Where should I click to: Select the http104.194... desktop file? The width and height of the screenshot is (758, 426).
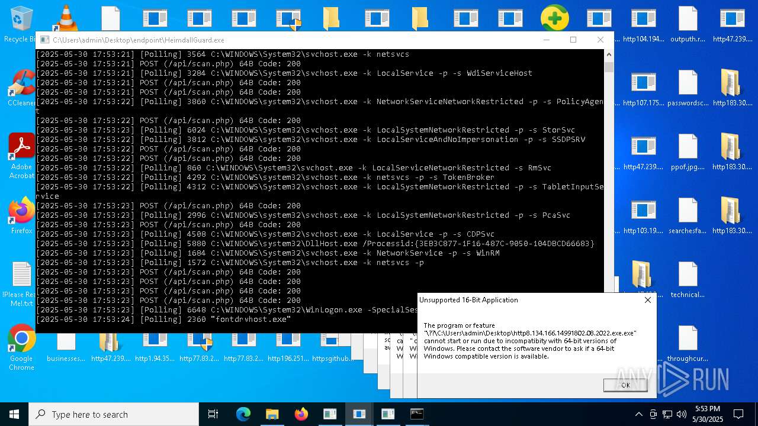tap(643, 25)
